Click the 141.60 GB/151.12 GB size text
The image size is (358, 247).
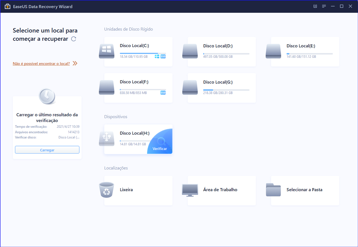(301, 56)
